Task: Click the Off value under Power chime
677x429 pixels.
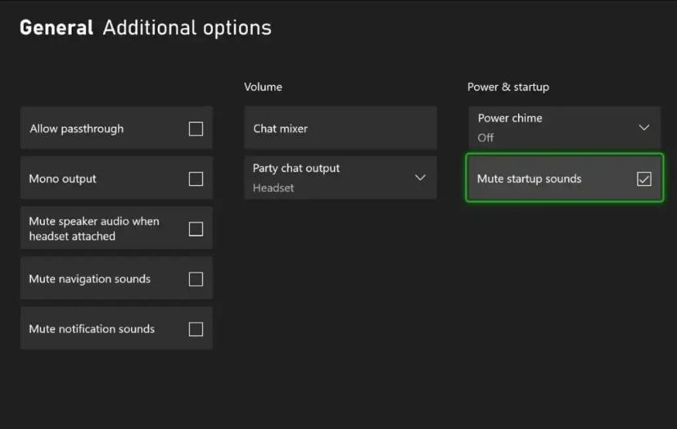Action: (485, 138)
